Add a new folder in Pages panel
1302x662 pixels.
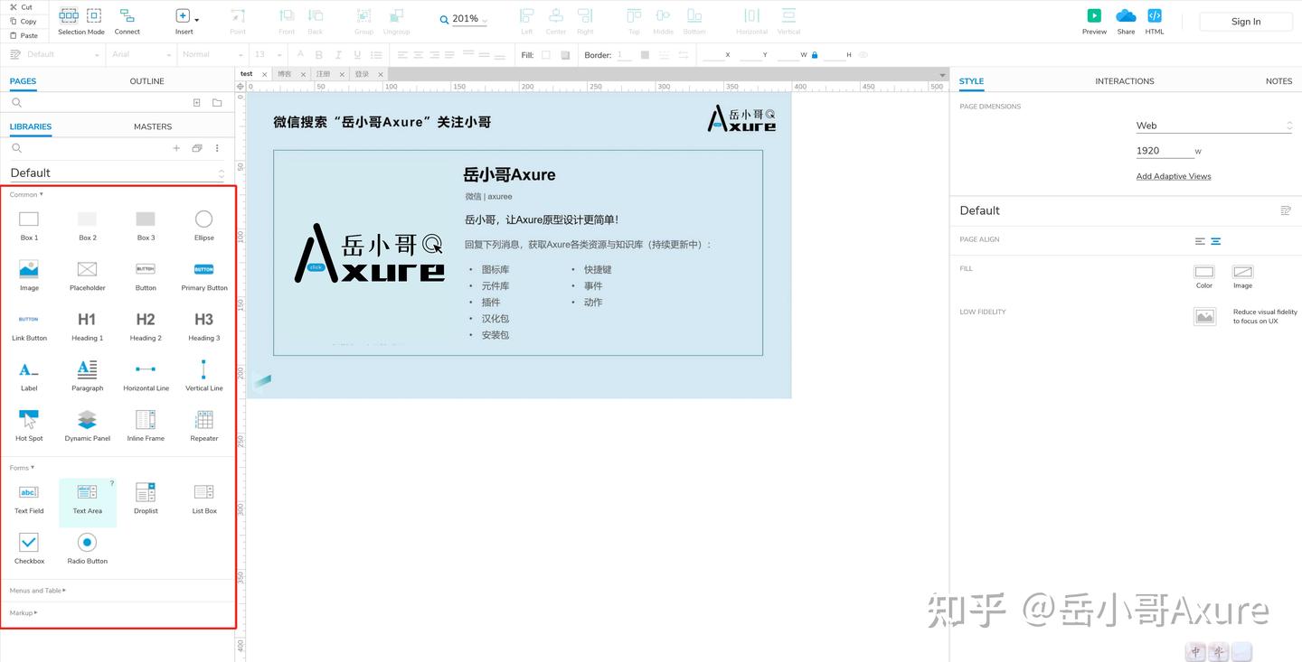click(x=217, y=103)
